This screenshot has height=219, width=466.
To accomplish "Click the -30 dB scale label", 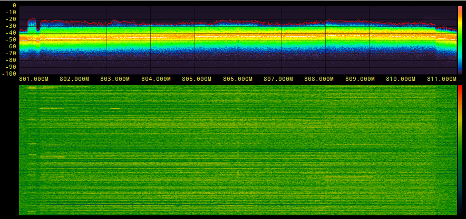I will pyautogui.click(x=11, y=26).
